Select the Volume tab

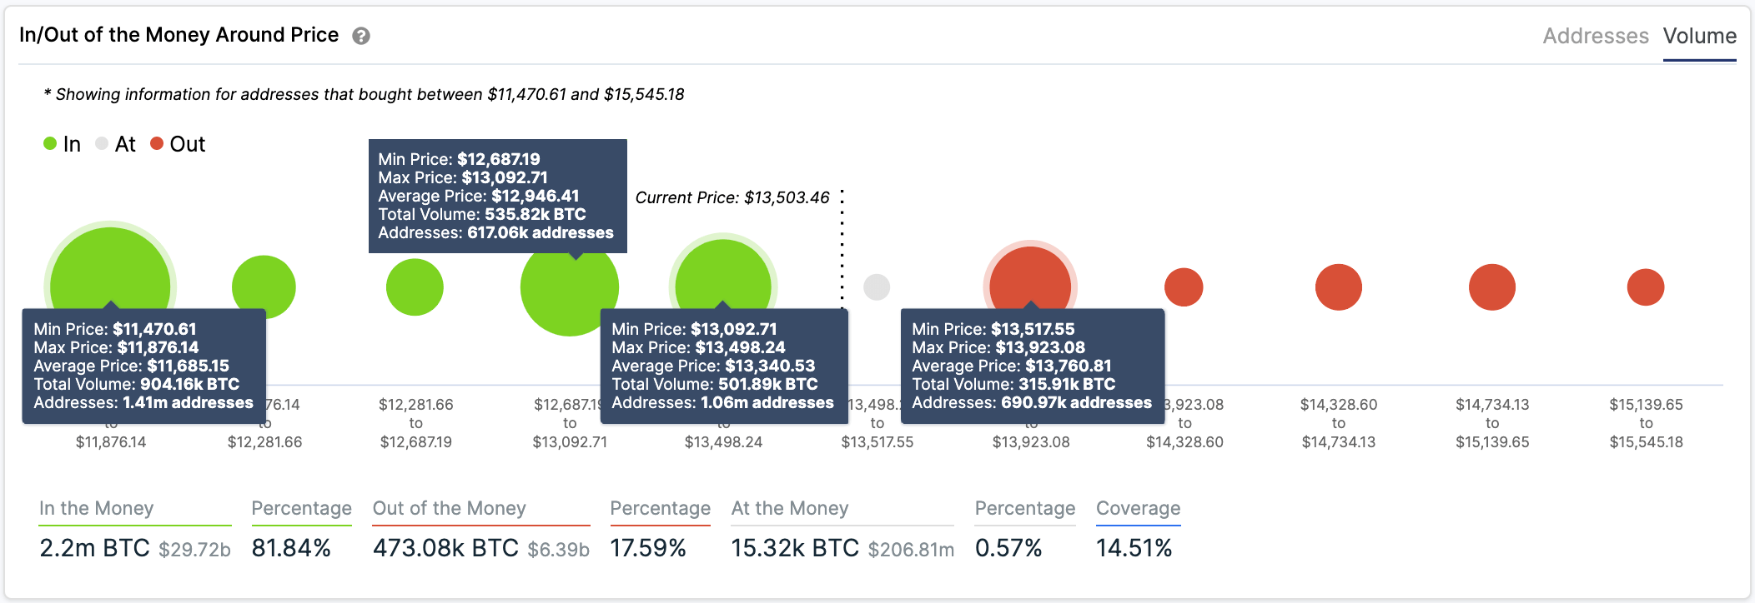pyautogui.click(x=1700, y=36)
